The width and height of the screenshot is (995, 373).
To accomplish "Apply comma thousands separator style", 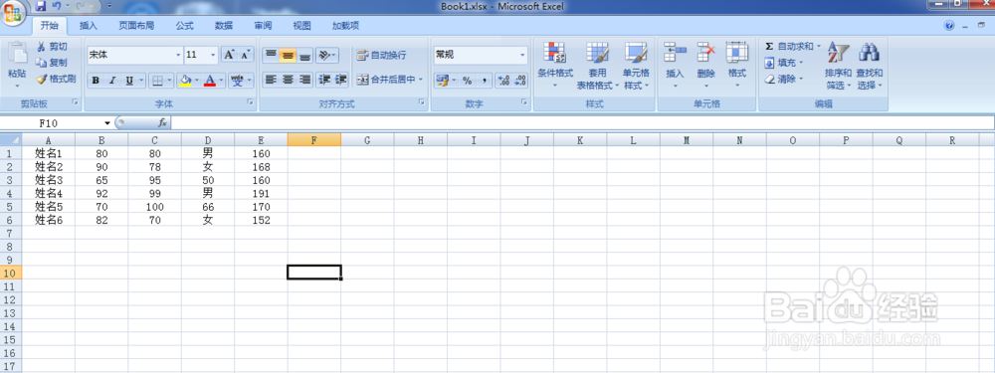I will [x=485, y=81].
